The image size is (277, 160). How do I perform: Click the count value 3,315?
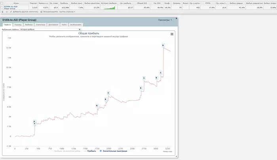point(35,8)
